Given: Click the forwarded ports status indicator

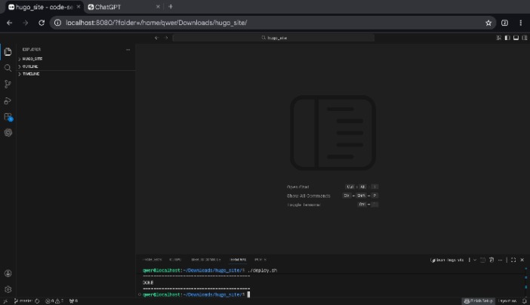Looking at the screenshot, I should (73, 301).
